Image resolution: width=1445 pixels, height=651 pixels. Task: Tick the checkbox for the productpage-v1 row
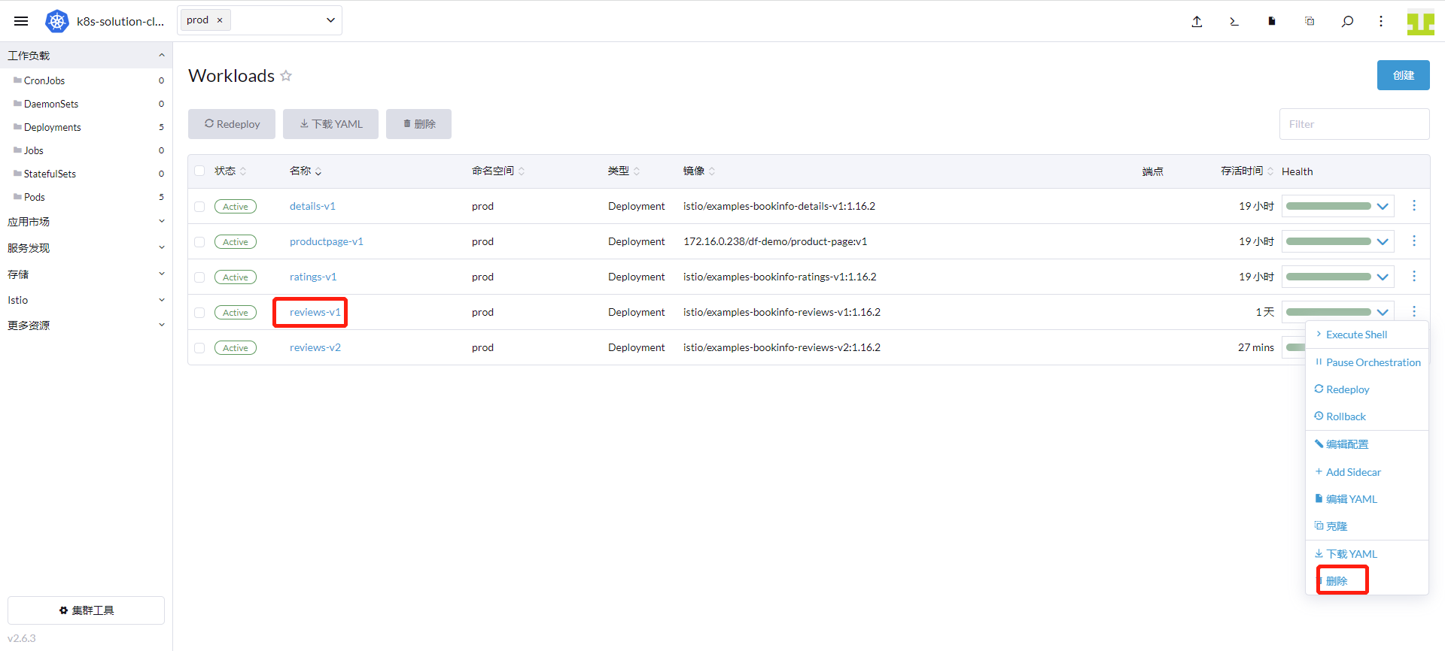[199, 242]
